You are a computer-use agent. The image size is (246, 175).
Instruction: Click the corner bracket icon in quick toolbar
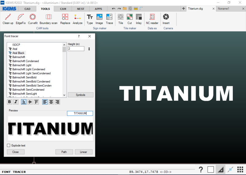coord(141,9)
